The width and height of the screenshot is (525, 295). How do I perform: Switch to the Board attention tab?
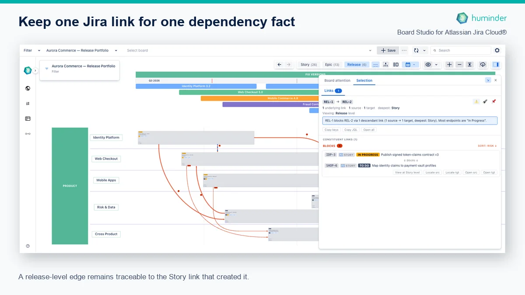[337, 80]
